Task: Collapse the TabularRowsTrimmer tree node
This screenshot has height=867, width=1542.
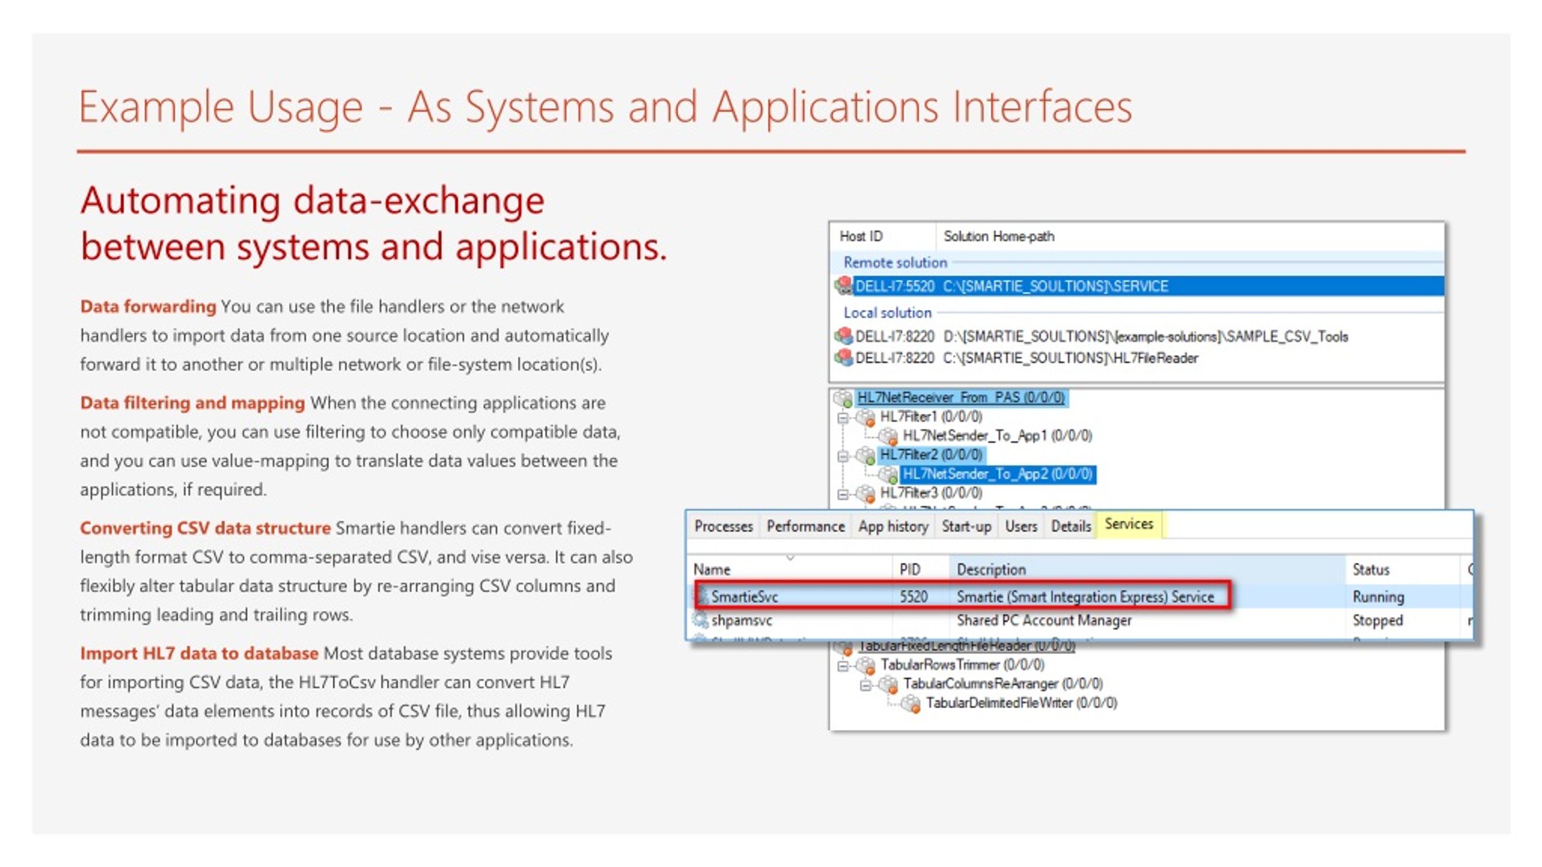Action: 843,665
